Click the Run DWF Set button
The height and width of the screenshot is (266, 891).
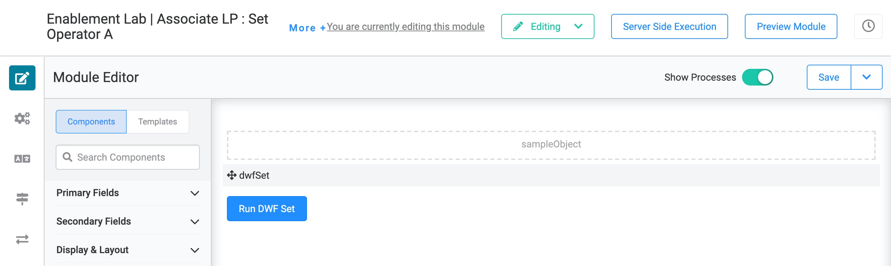[267, 209]
